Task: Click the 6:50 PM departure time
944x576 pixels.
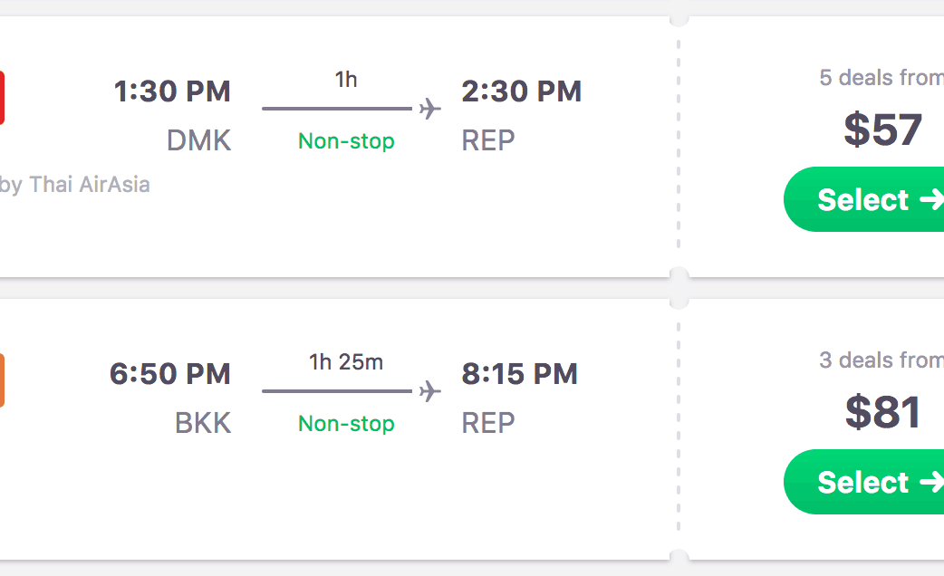Action: (170, 374)
